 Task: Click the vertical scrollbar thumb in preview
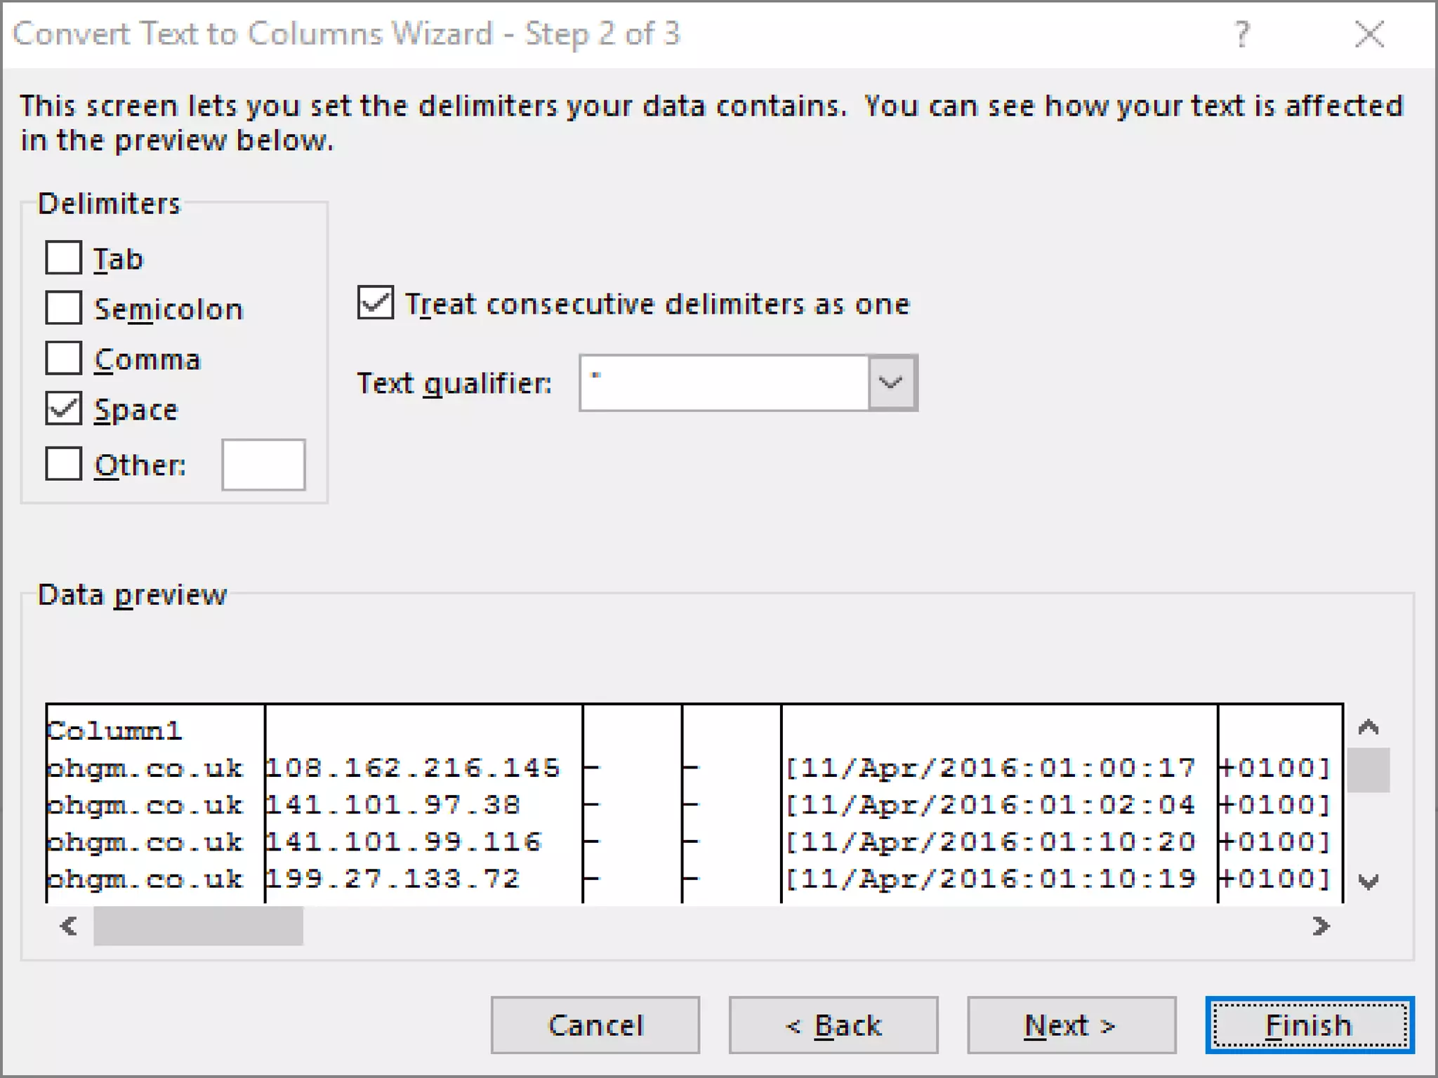point(1368,770)
